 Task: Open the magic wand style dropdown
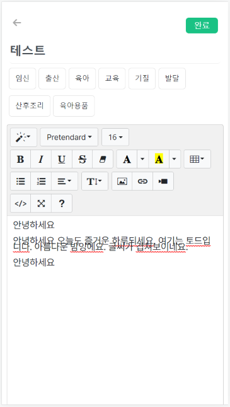(x=23, y=137)
